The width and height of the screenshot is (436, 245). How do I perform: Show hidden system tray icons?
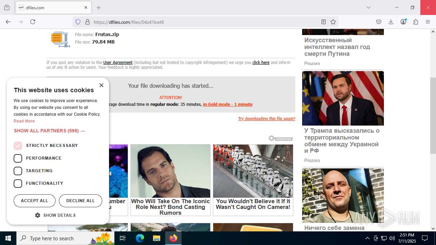367,238
